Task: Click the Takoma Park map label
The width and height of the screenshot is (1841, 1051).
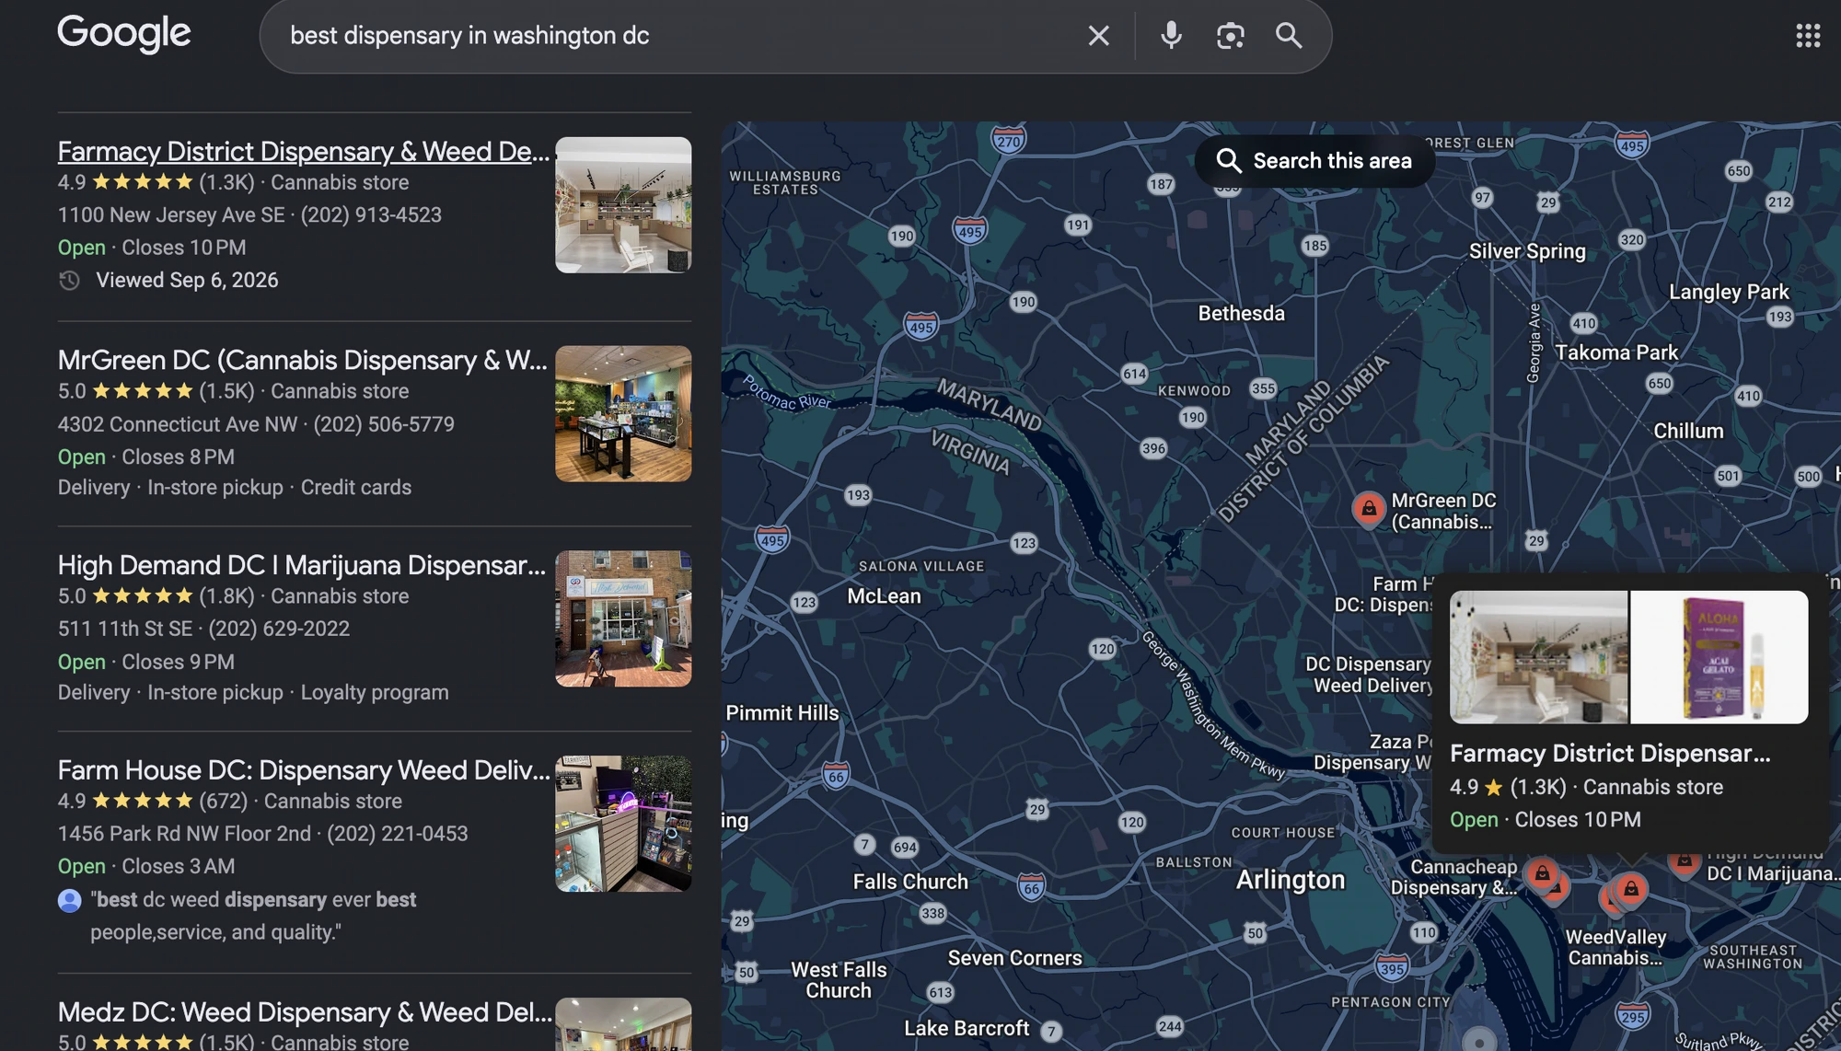Action: [1616, 352]
